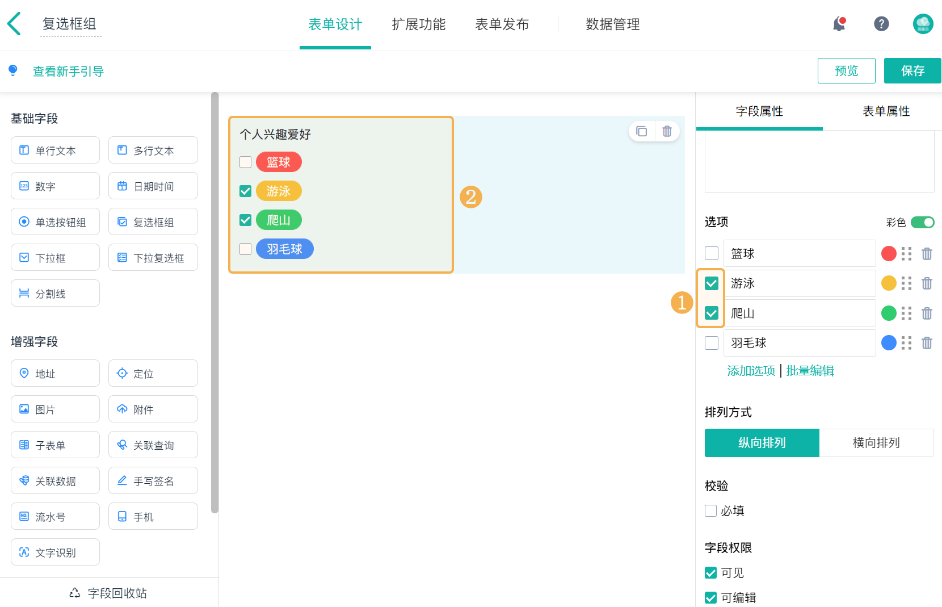Select 纵向排列 layout
Screen dimensions: 942x607
[x=762, y=443]
